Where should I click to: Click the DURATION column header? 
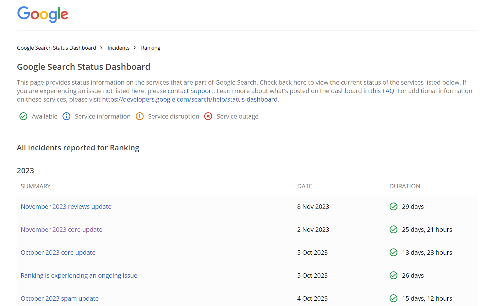click(405, 186)
